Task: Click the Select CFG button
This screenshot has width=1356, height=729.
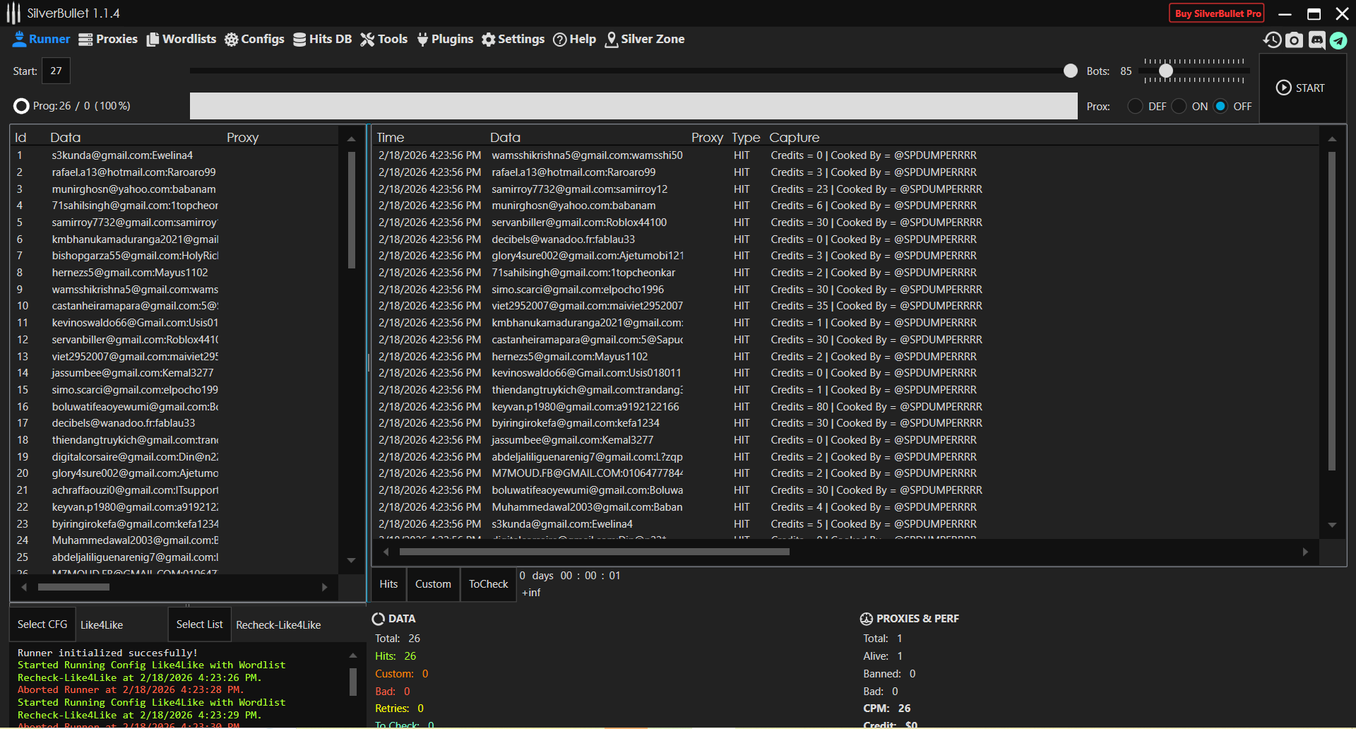Action: [x=42, y=624]
